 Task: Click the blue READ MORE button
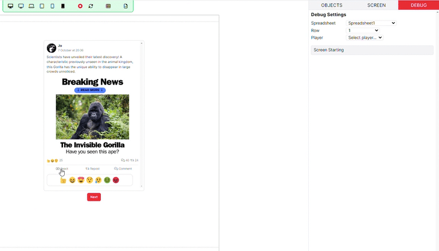(90, 90)
